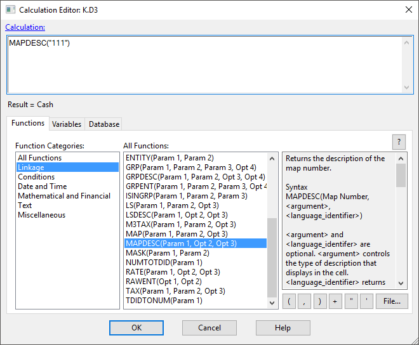The height and width of the screenshot is (345, 419).
Task: Insert an open parenthesis symbol
Action: click(289, 301)
